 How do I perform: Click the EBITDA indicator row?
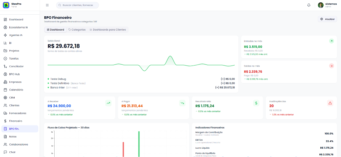pyautogui.click(x=264, y=141)
